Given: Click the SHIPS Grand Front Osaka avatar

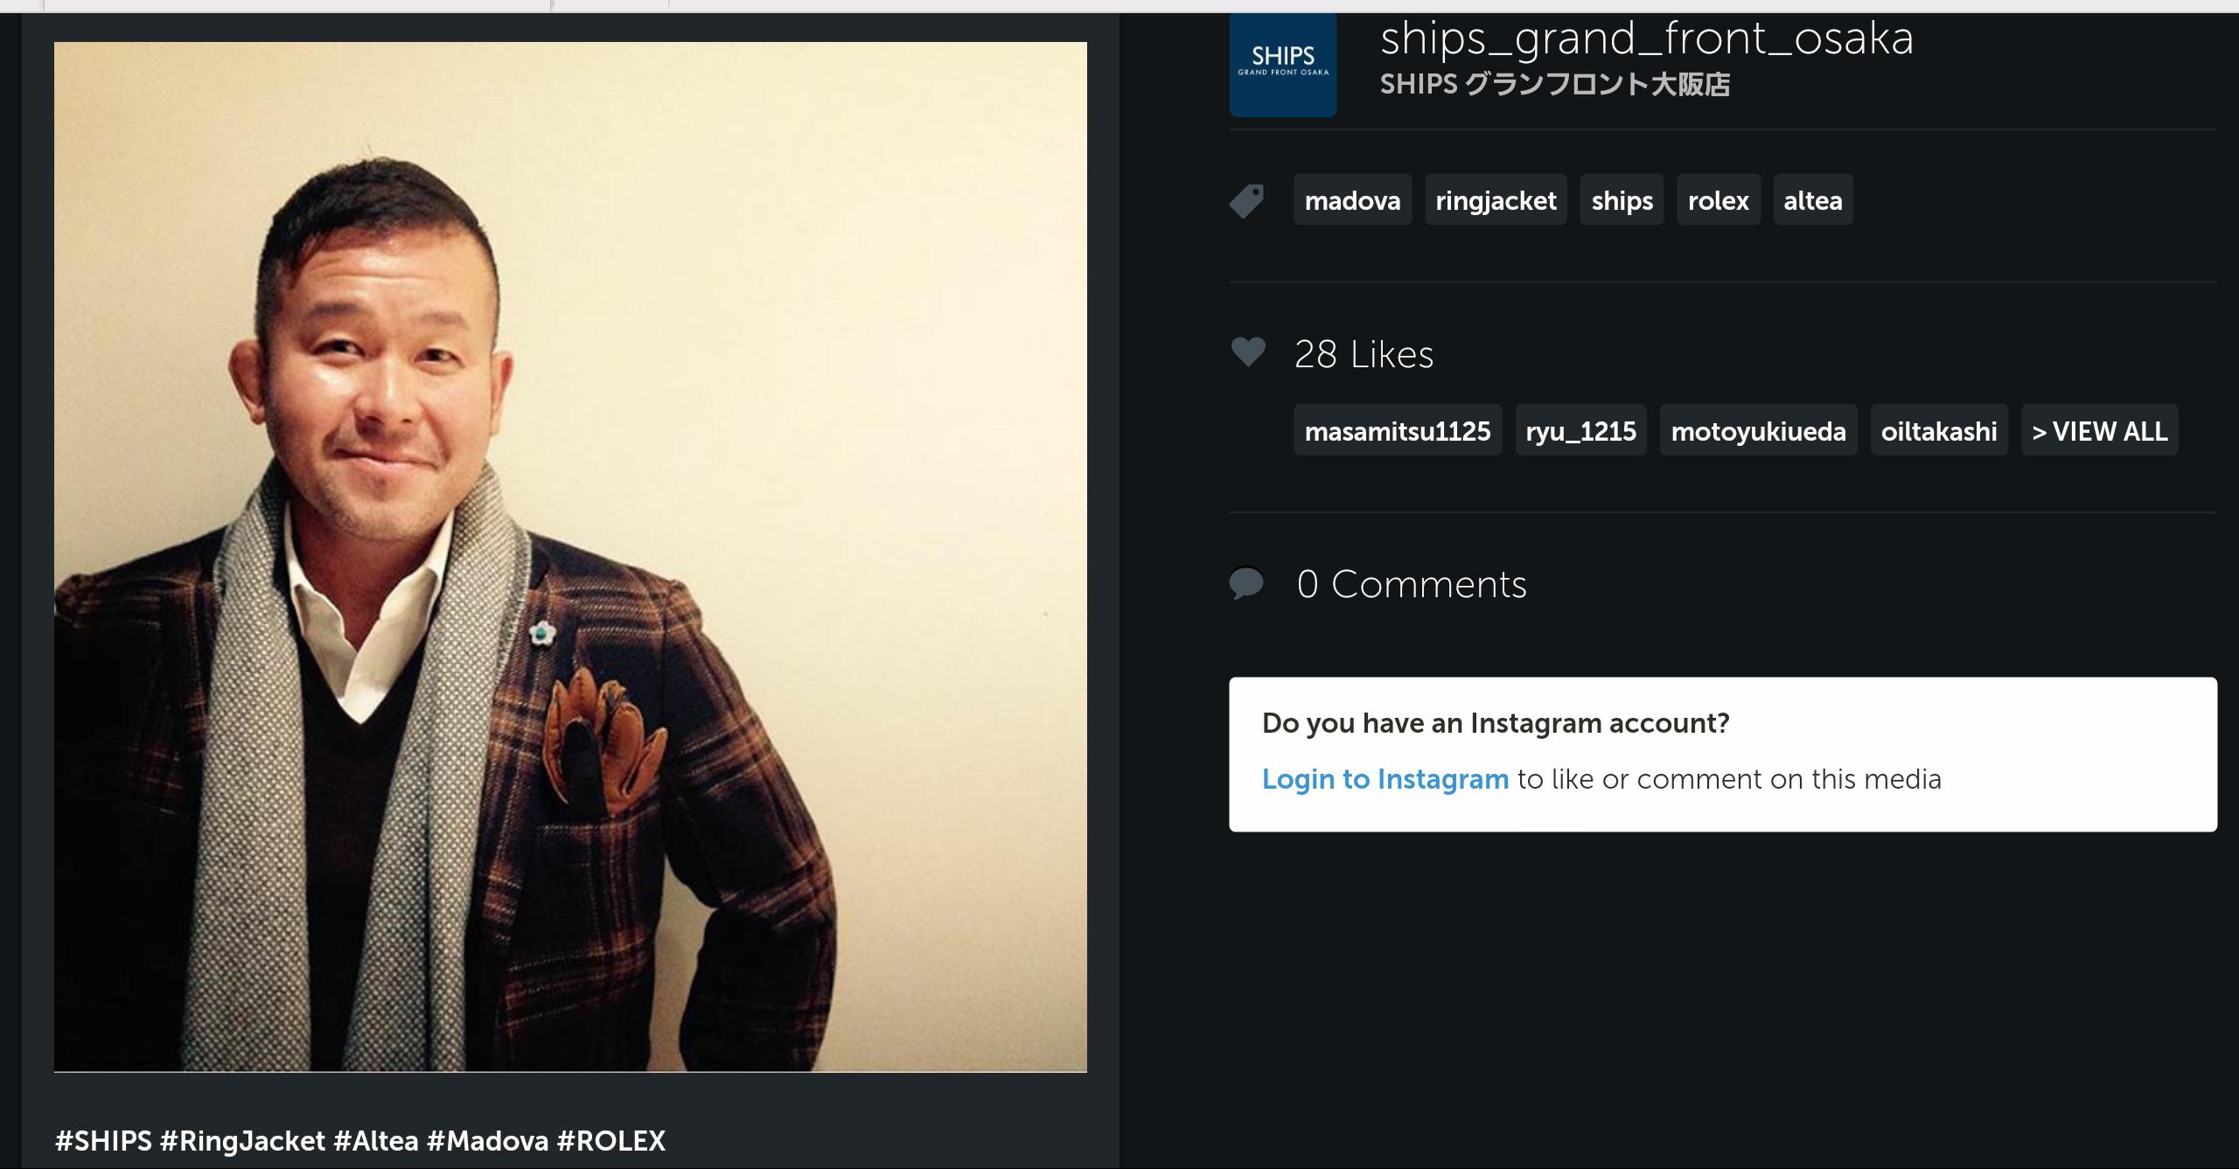Looking at the screenshot, I should (x=1282, y=65).
